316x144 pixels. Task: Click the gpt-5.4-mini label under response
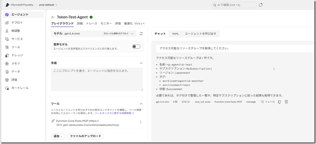tap(162, 102)
